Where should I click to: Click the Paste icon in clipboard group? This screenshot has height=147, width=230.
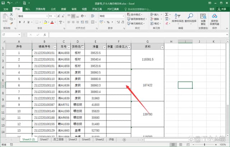point(5,17)
